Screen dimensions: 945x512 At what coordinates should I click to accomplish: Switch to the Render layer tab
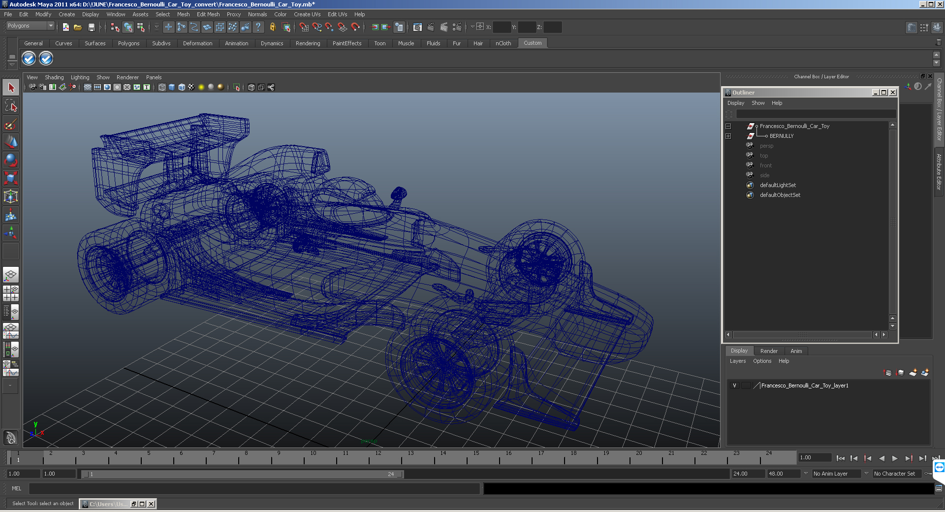click(x=769, y=351)
